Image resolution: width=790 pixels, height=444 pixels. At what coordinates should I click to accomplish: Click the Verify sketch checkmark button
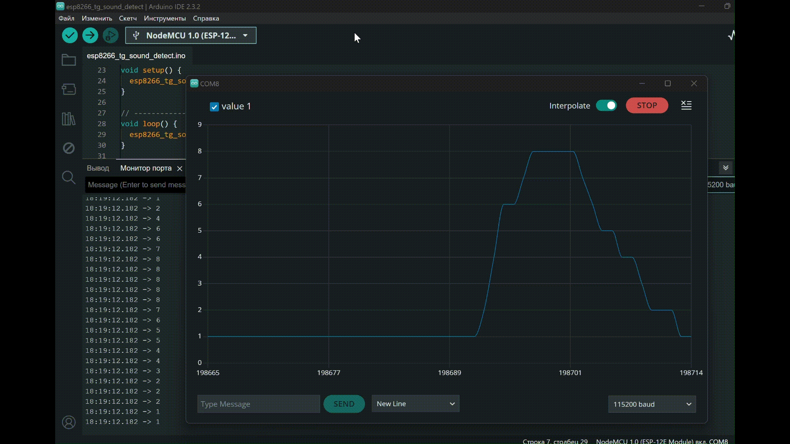[70, 35]
